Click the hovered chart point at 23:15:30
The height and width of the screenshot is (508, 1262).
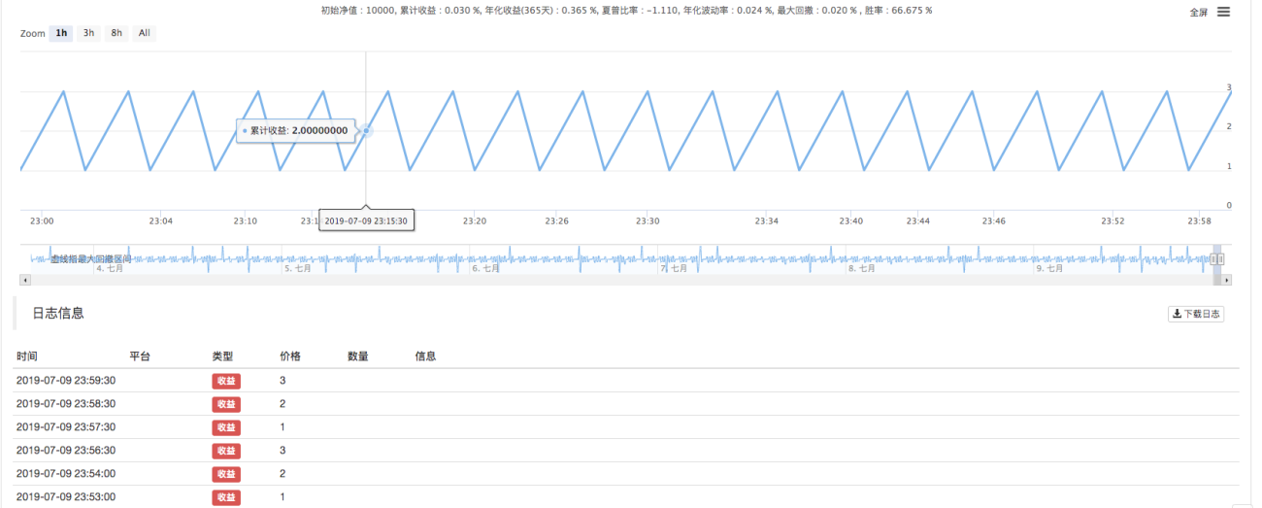point(366,130)
